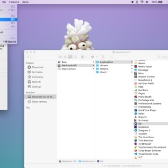This screenshot has height=168, width=168.
Task: Click the Tor Browser entry in the list
Action: (151, 144)
